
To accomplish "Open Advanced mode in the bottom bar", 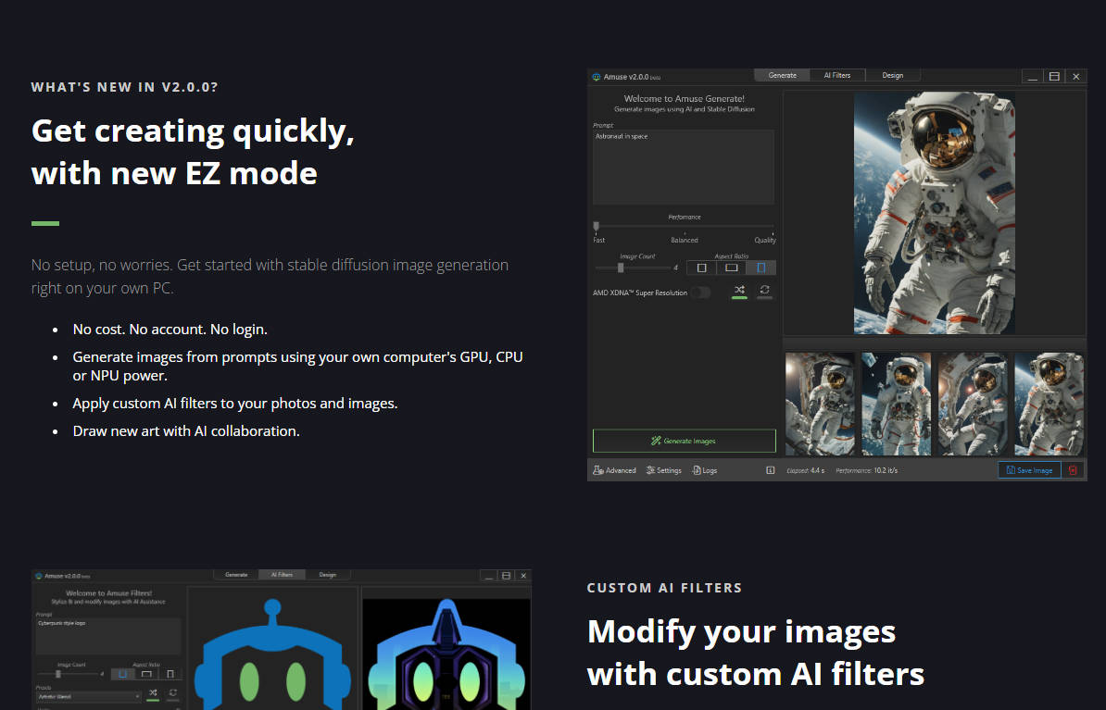I will tap(614, 470).
